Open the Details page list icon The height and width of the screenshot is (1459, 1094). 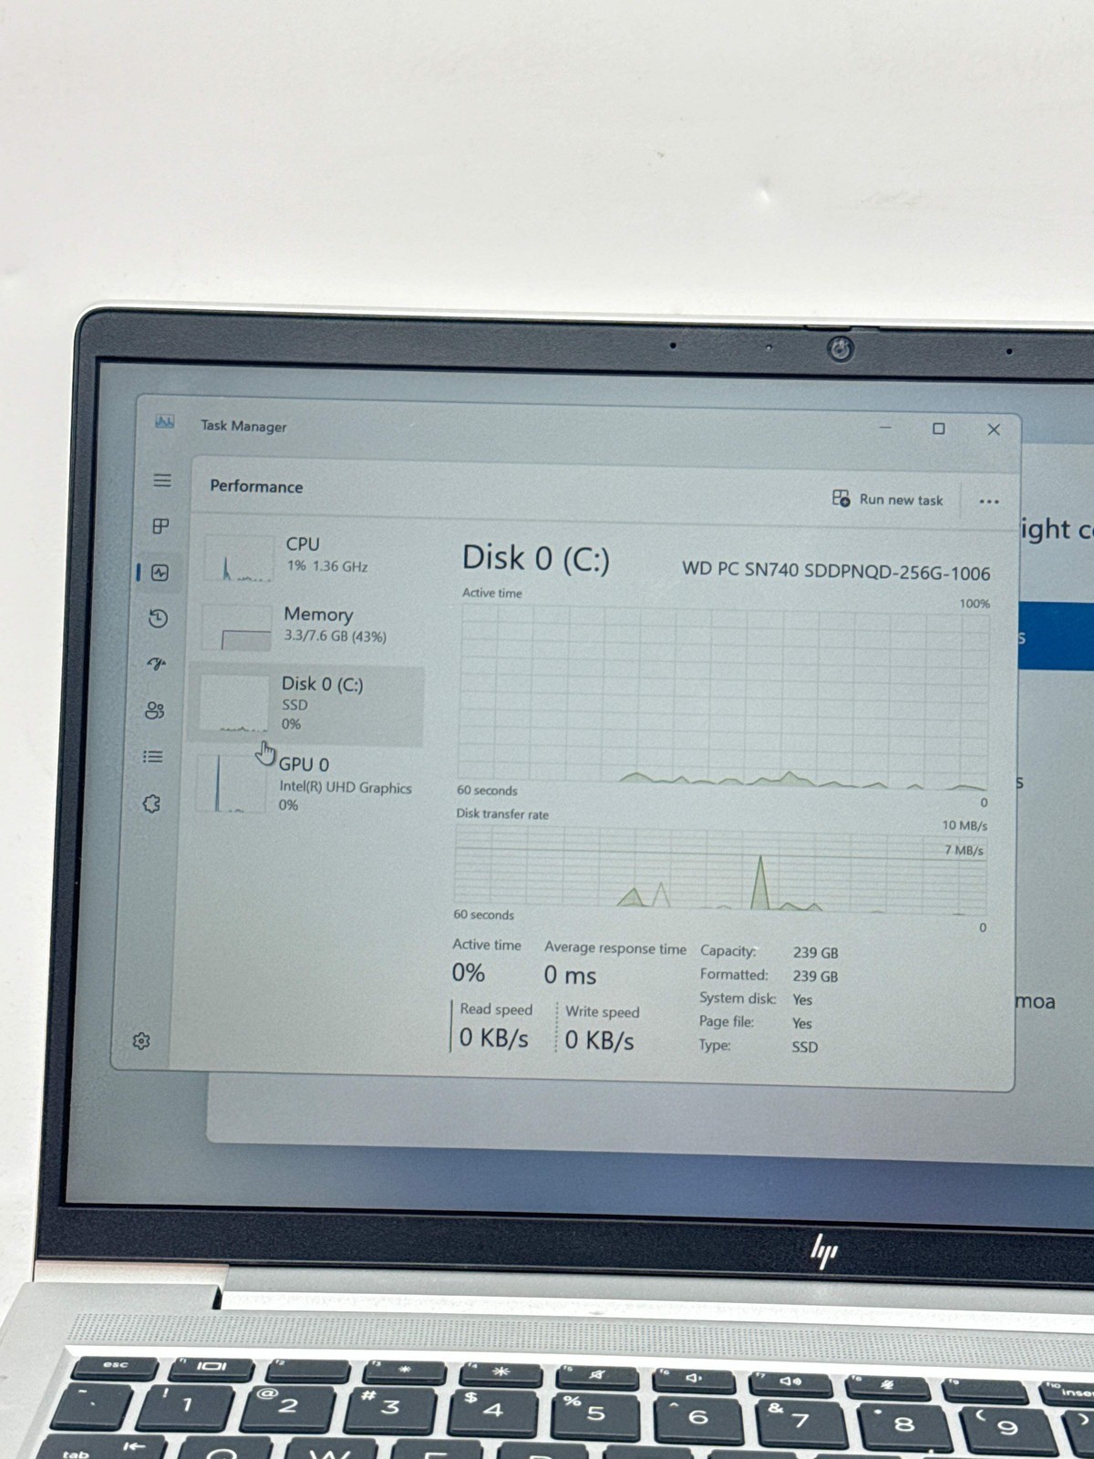point(153,757)
